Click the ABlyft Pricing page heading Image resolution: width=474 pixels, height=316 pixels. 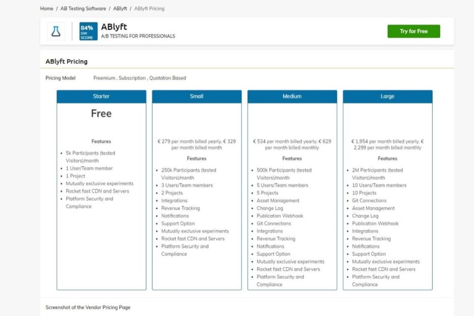pyautogui.click(x=66, y=61)
